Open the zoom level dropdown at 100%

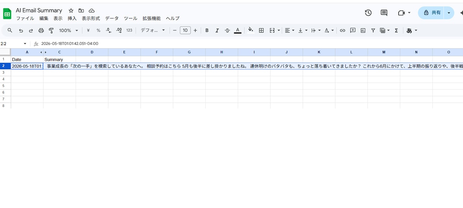point(69,30)
